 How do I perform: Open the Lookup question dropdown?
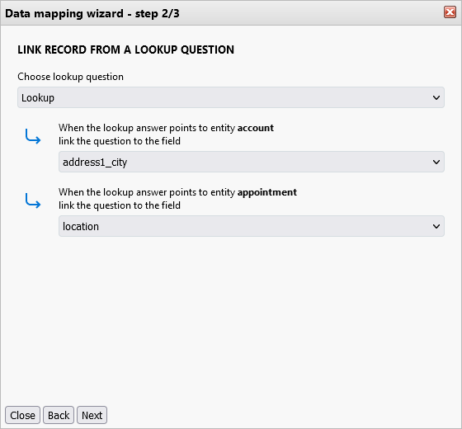[x=231, y=97]
